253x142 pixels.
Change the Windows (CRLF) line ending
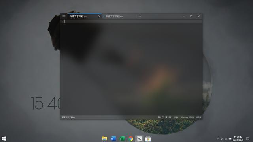187,118
